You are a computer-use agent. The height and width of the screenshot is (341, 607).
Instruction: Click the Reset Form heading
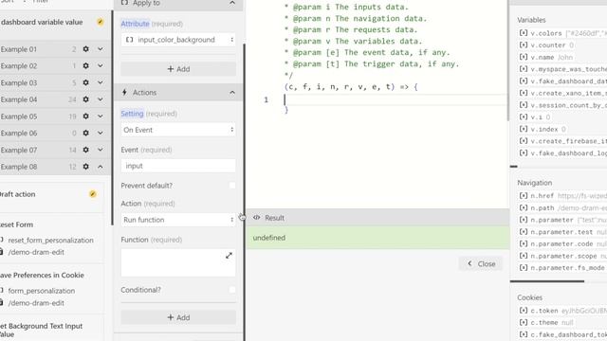[16, 224]
